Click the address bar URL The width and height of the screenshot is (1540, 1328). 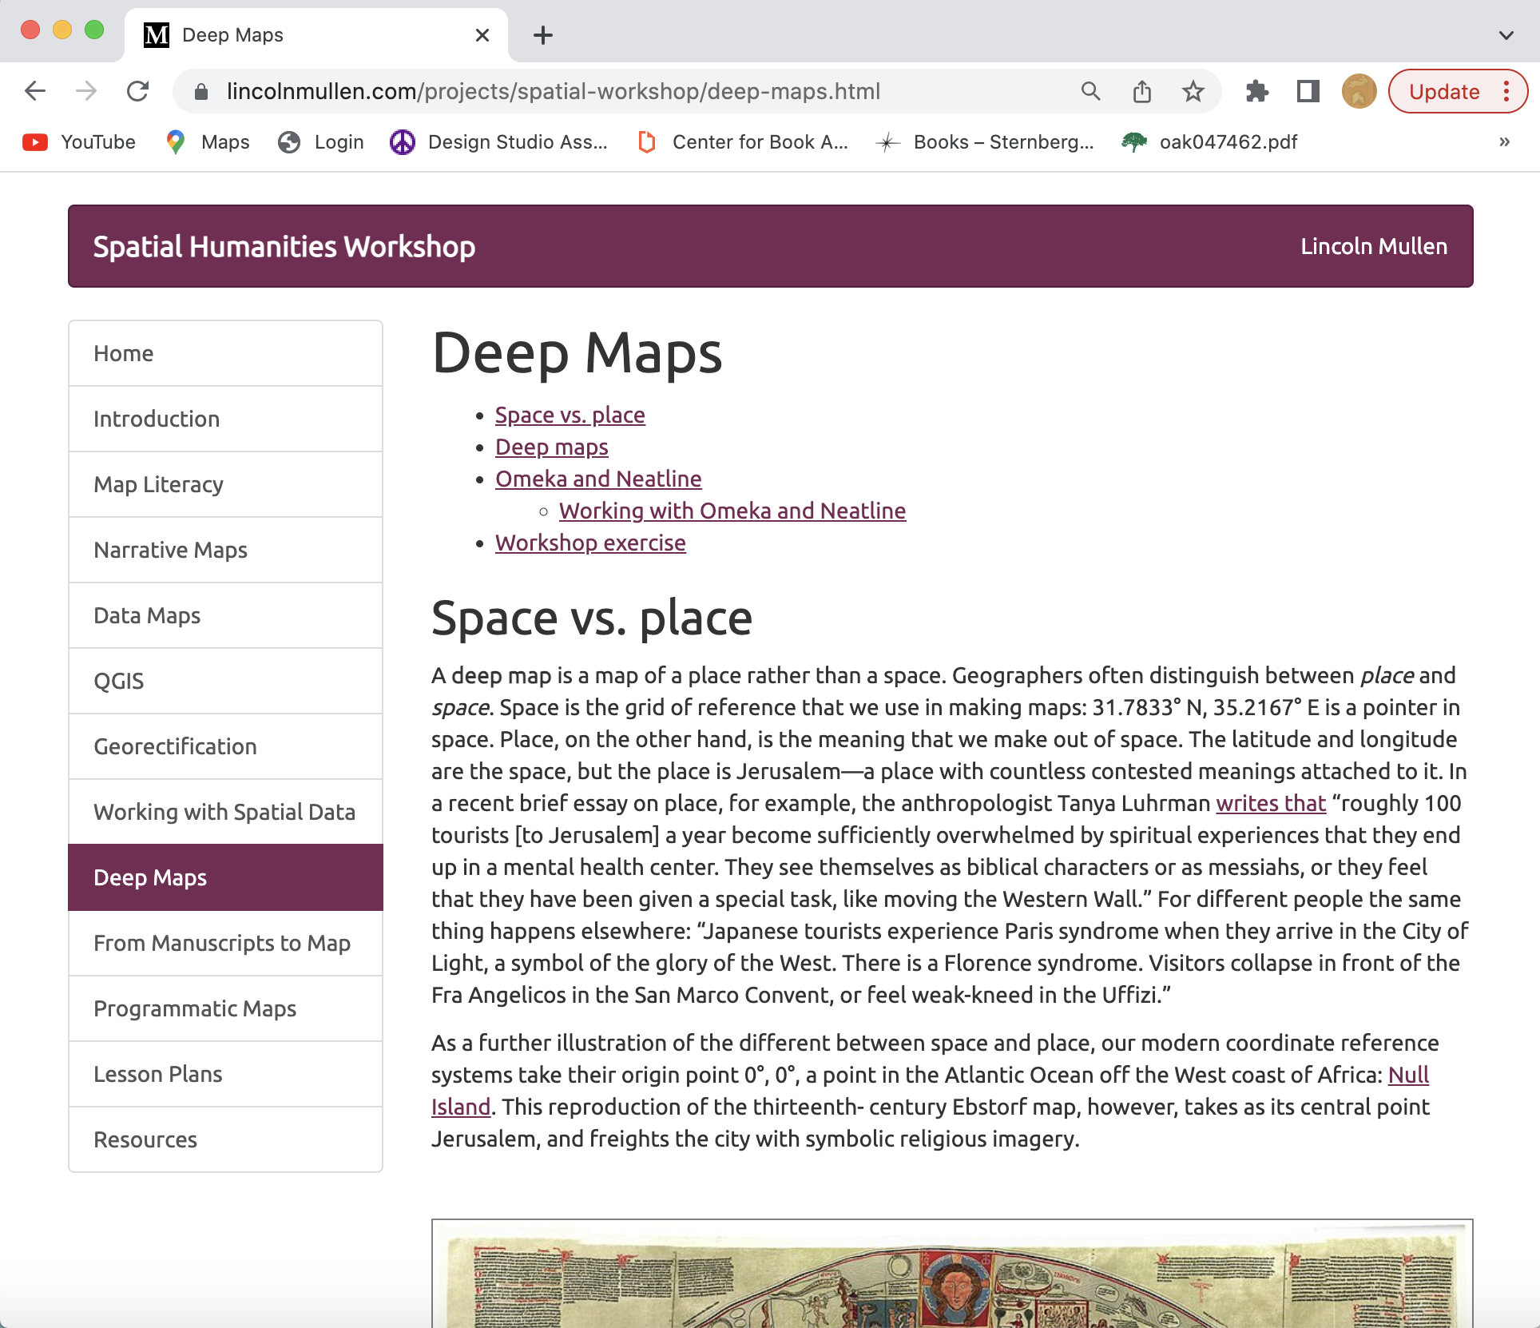pyautogui.click(x=553, y=92)
